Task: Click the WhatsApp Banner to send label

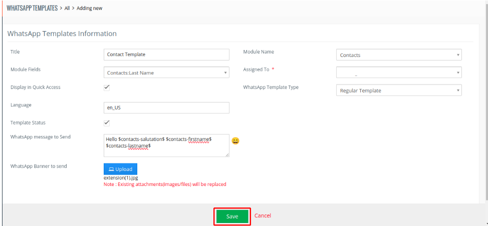Action: (39, 166)
